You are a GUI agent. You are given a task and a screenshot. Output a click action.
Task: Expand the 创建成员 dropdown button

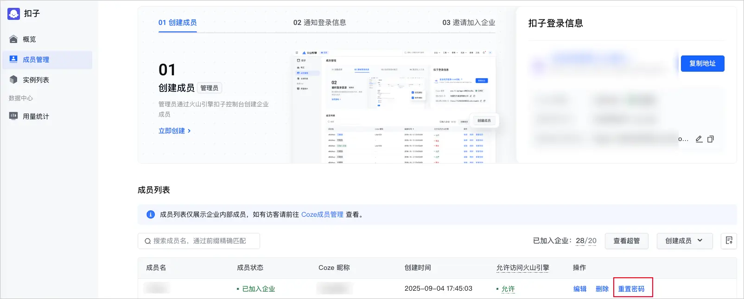click(x=685, y=241)
